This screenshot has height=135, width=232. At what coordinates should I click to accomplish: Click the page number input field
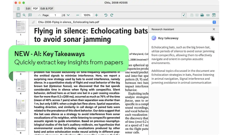(x=55, y=15)
